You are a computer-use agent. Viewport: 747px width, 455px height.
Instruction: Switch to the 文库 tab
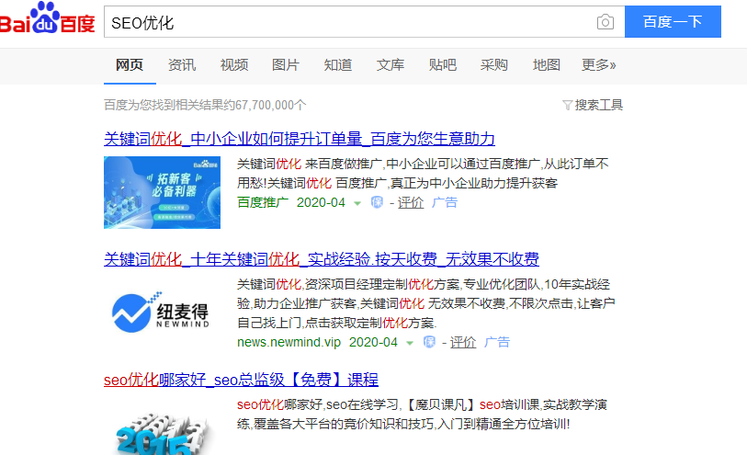coord(390,64)
